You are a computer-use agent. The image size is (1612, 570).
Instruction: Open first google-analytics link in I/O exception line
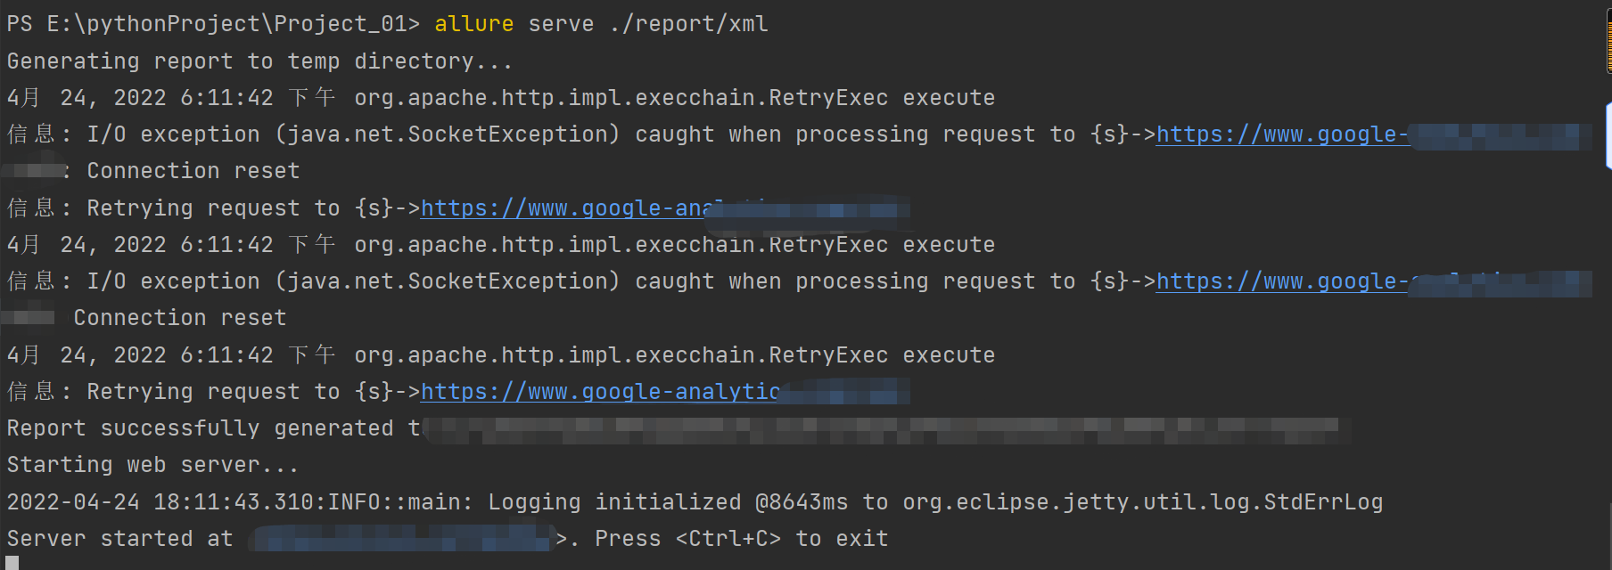pos(1281,134)
